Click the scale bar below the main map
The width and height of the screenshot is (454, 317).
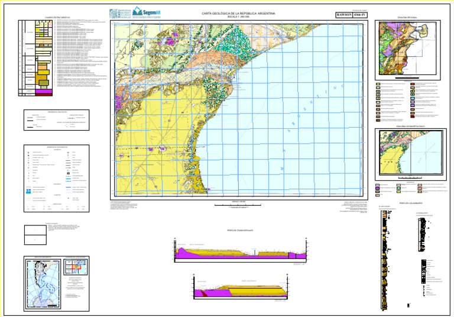238,205
